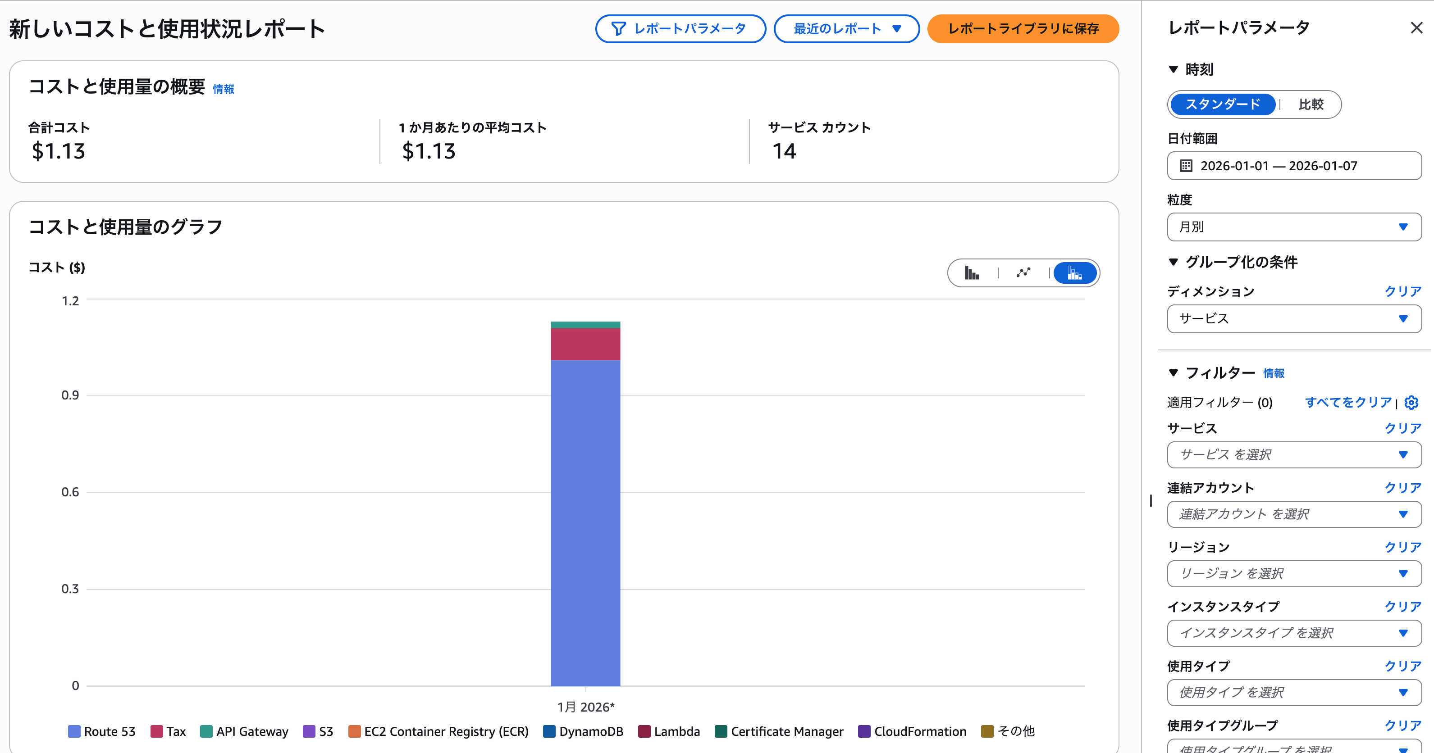Click the Tax legend swatch
The image size is (1434, 753).
tap(156, 731)
